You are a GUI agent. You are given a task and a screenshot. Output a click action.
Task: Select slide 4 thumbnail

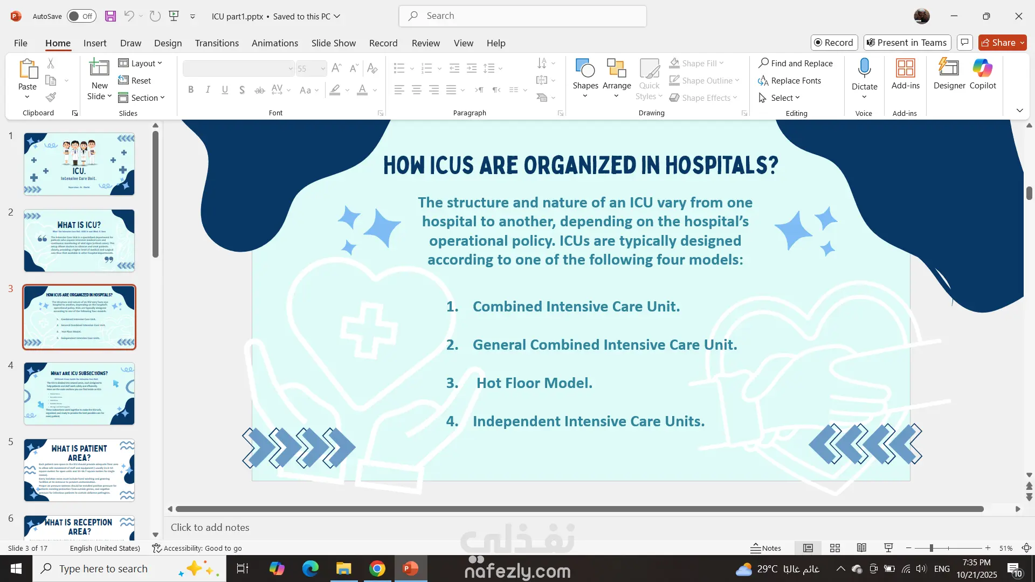pyautogui.click(x=79, y=393)
